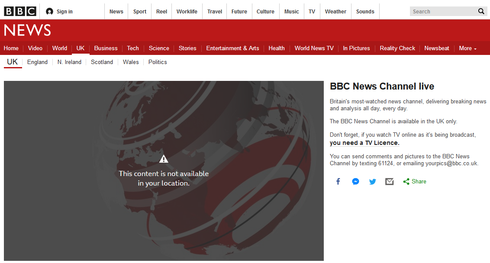This screenshot has height=263, width=490.
Task: Click the Sign in account icon
Action: pyautogui.click(x=49, y=12)
